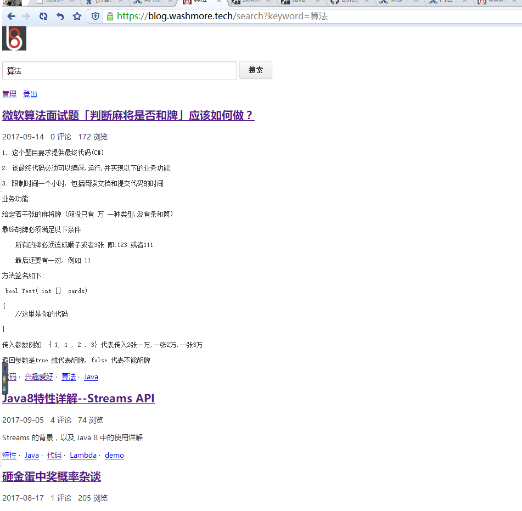Screen dimensions: 522x511
Task: Click the undo-style curved arrow icon
Action: 59,16
